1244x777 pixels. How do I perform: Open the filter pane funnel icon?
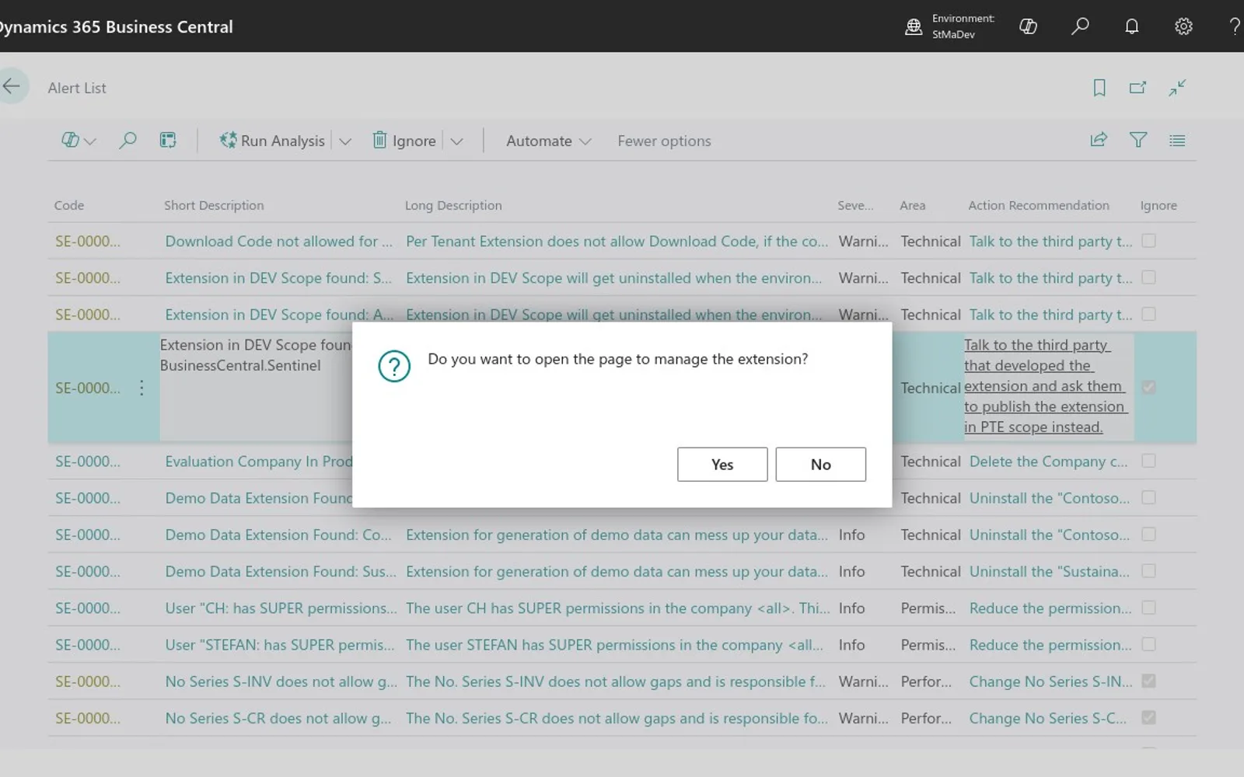[1138, 141]
